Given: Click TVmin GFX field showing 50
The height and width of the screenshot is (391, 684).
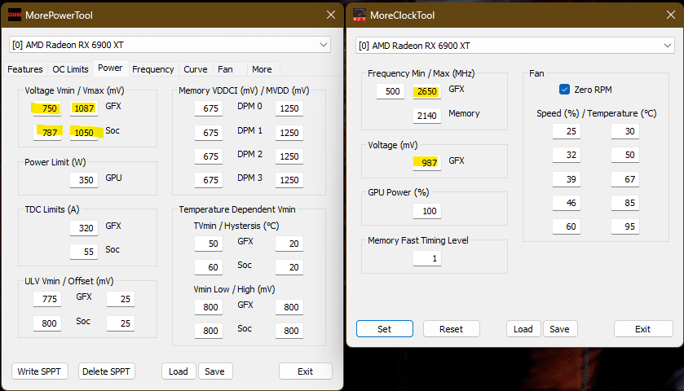Looking at the screenshot, I should pos(209,244).
